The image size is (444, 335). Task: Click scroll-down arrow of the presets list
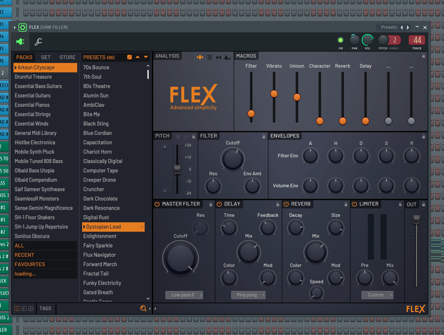[x=148, y=299]
